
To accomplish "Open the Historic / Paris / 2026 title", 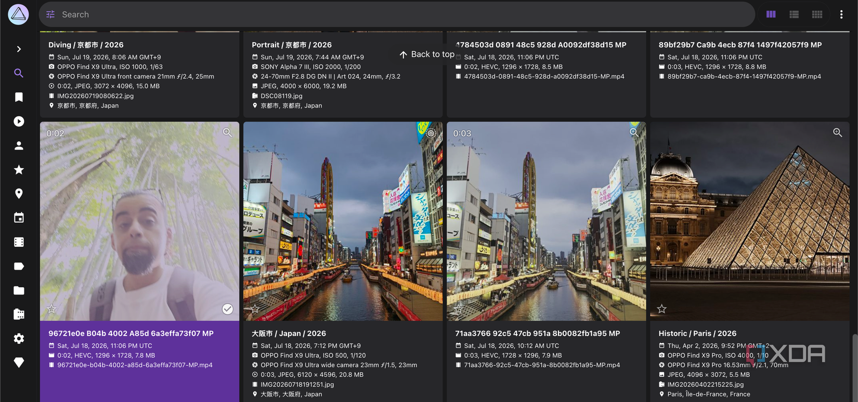I will [x=697, y=333].
